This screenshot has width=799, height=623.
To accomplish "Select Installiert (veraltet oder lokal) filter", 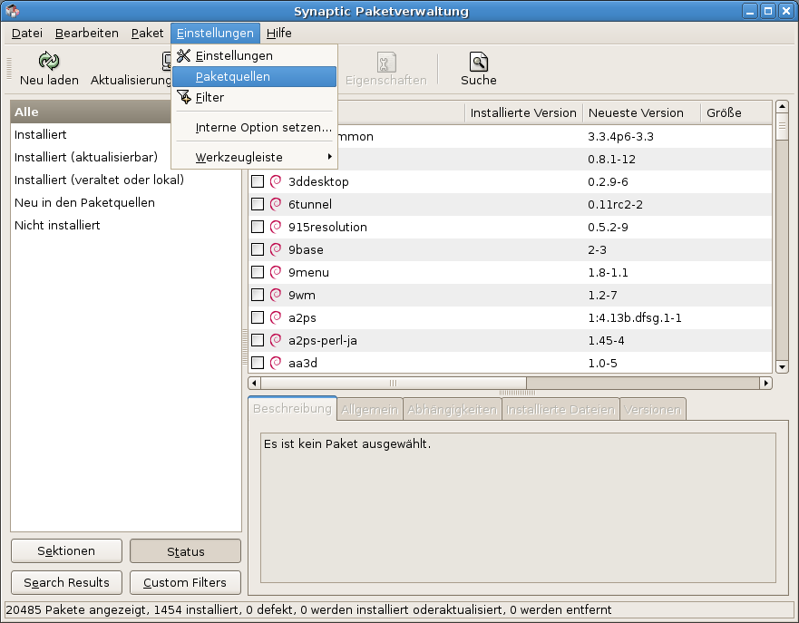I will 126,180.
